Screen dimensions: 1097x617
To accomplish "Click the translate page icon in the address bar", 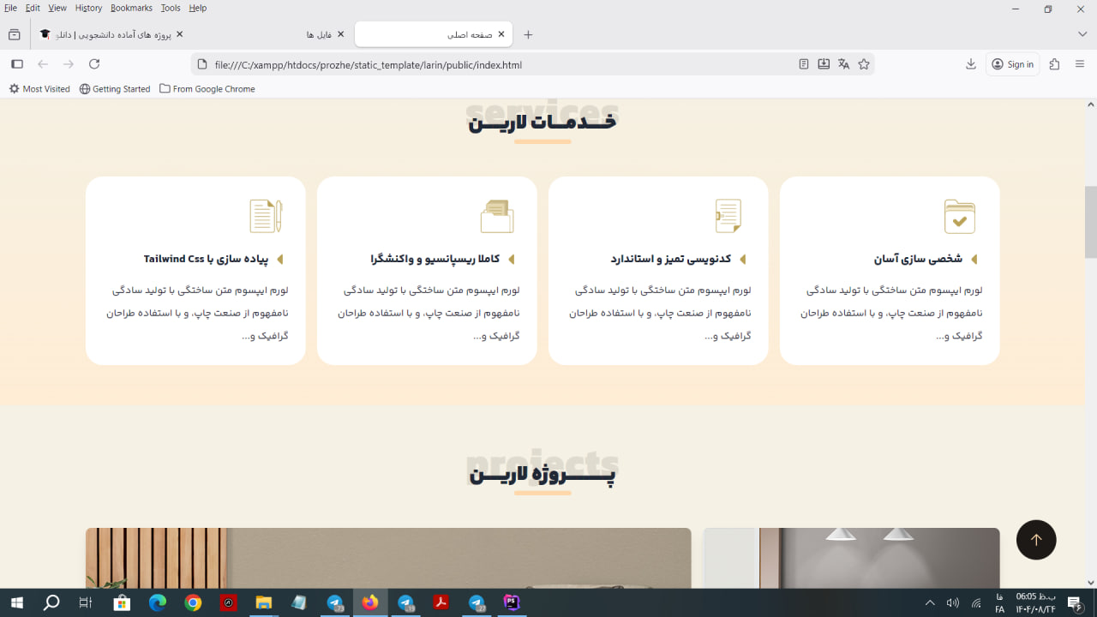I will 843,63.
